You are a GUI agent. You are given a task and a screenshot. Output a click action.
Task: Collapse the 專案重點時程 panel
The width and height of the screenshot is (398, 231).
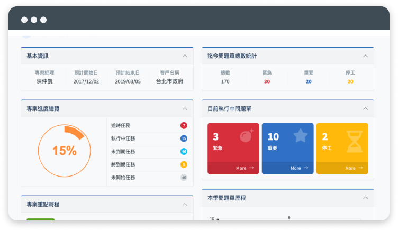click(x=185, y=204)
